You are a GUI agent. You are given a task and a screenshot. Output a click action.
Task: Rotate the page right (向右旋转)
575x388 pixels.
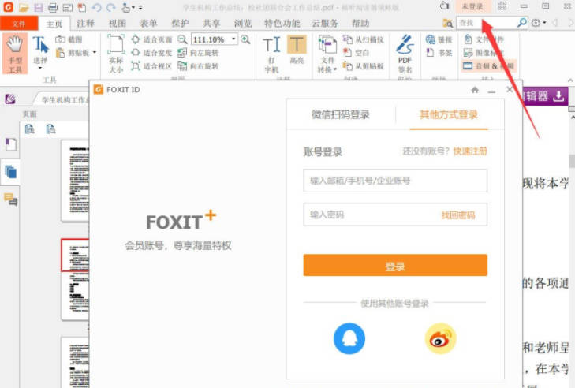[x=198, y=66]
